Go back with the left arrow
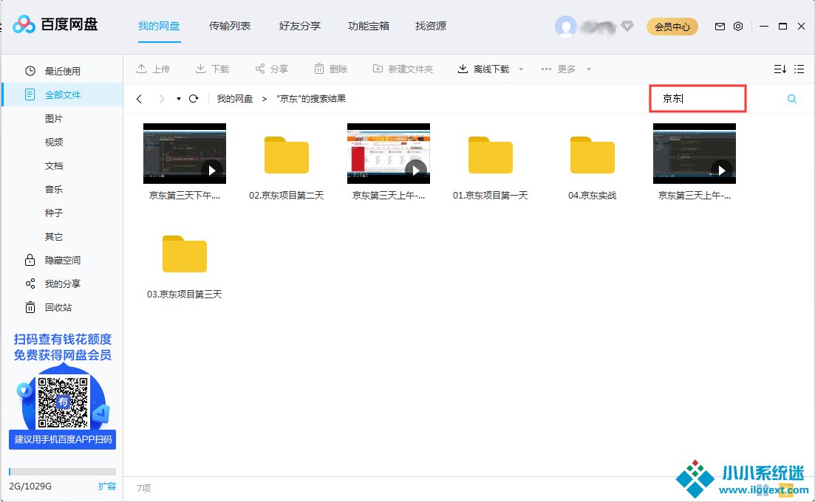This screenshot has height=502, width=815. (139, 99)
